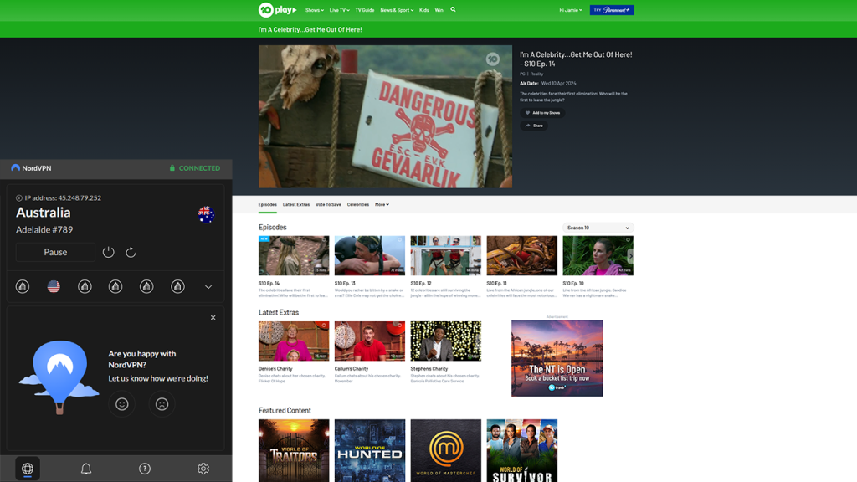
Task: Open S10 Ep. 12 episode thumbnail
Action: (x=445, y=255)
